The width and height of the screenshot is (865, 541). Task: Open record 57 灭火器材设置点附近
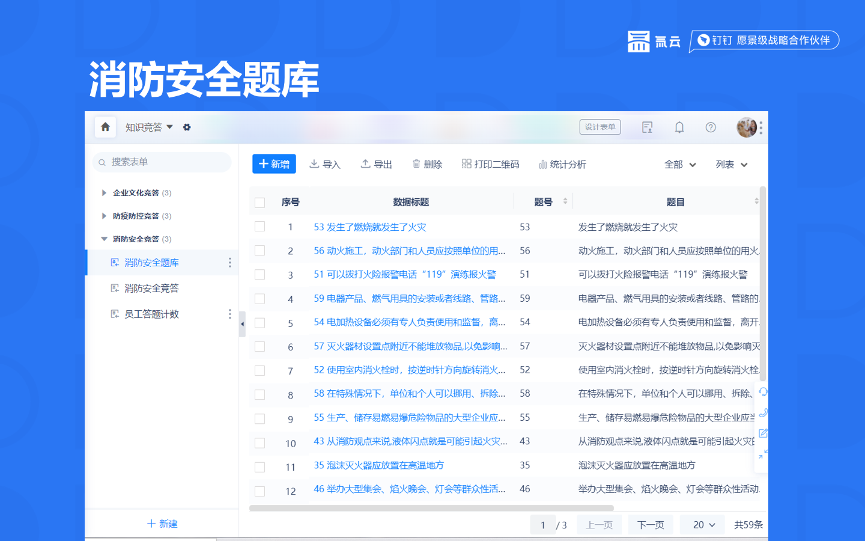click(x=410, y=346)
